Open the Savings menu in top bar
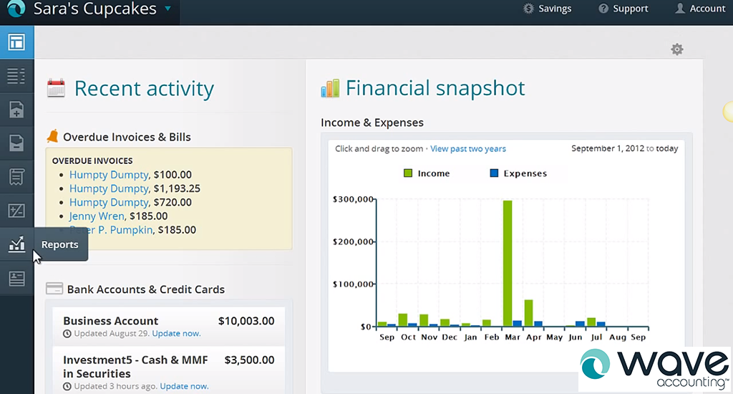The height and width of the screenshot is (394, 733). [x=548, y=9]
